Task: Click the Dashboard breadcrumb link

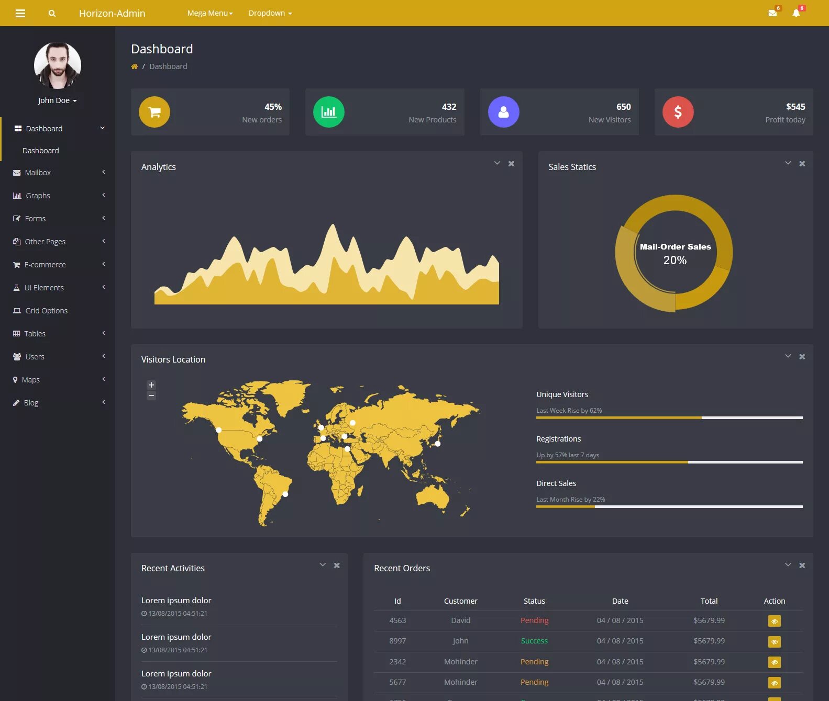Action: pyautogui.click(x=168, y=66)
